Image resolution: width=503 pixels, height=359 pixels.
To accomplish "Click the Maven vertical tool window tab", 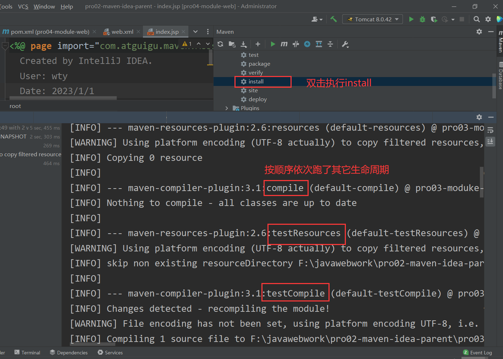I will [x=500, y=41].
